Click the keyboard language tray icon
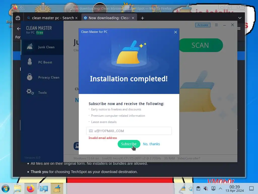This screenshot has height=194, width=258. point(213,188)
